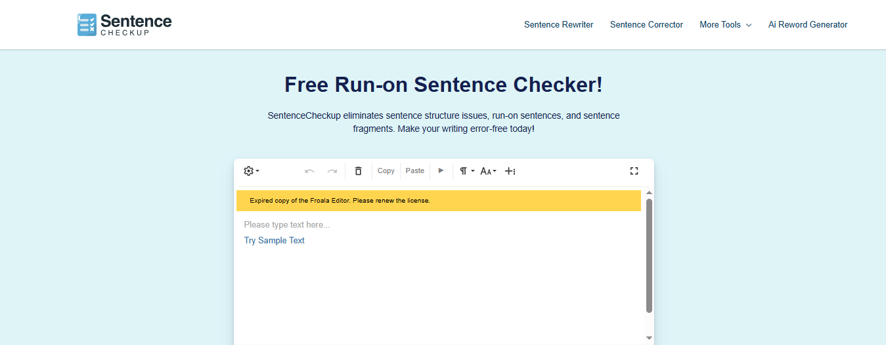This screenshot has width=886, height=345.
Task: Click the editor scrollbar up arrow
Action: 649,193
